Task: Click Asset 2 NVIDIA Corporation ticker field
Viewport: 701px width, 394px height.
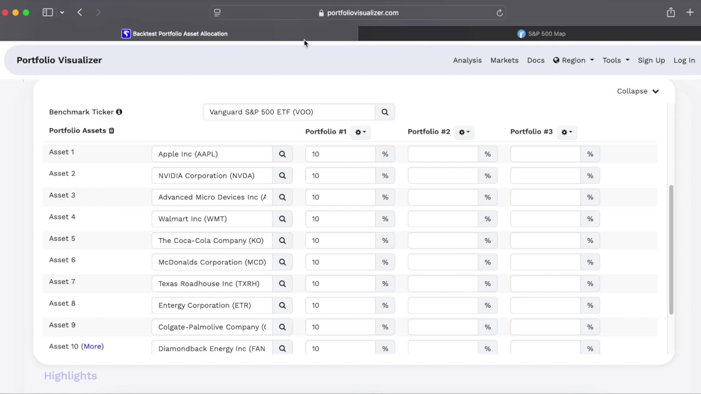Action: click(212, 176)
